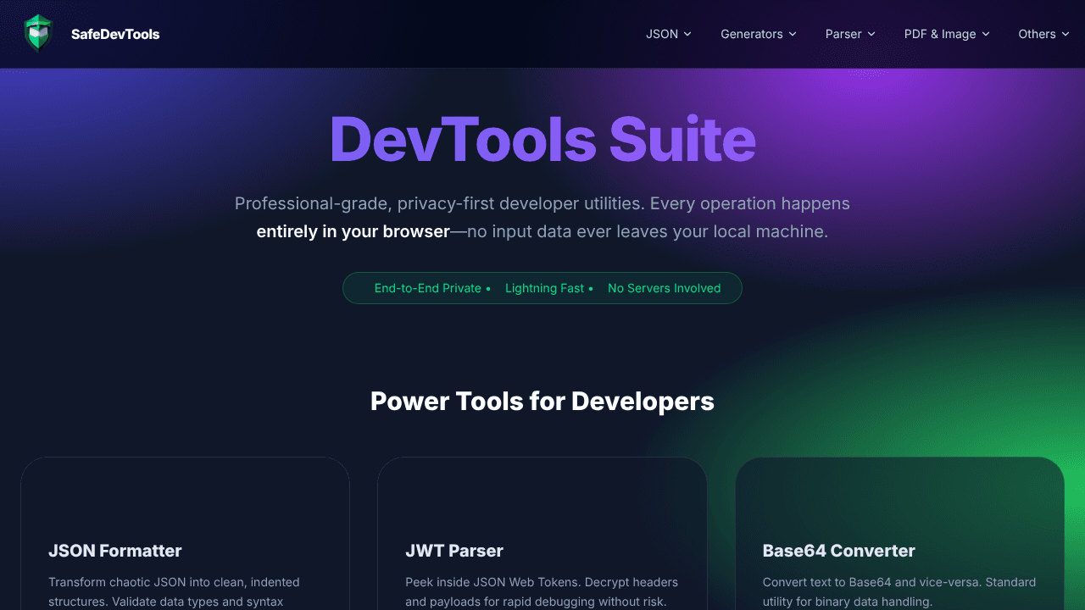Image resolution: width=1085 pixels, height=610 pixels.
Task: Open the JSON Formatter tool card
Action: pyautogui.click(x=185, y=534)
